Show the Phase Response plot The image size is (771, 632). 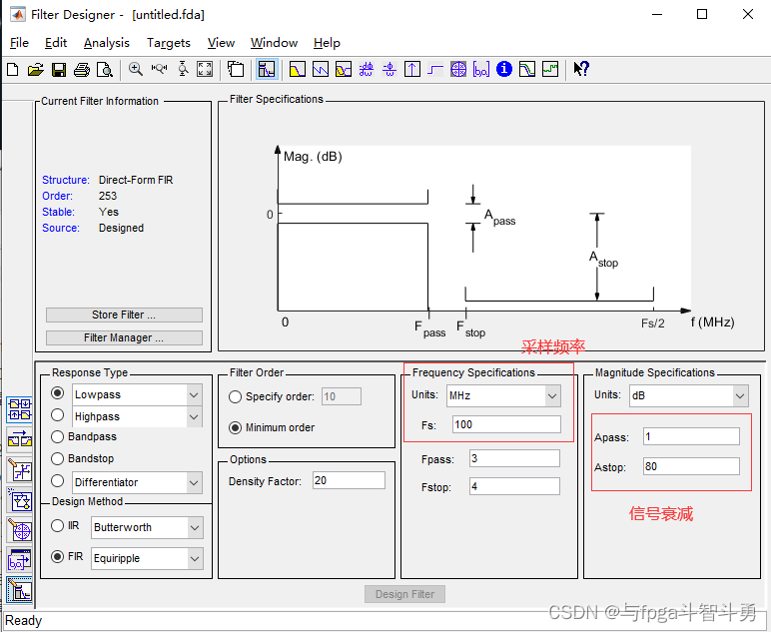click(321, 69)
